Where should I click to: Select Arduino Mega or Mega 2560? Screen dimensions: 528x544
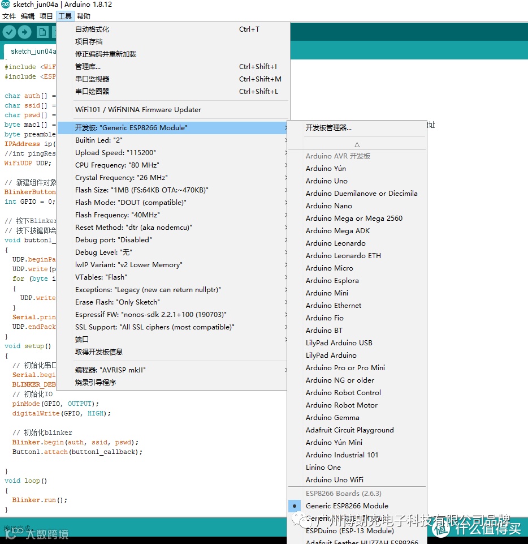click(x=357, y=219)
